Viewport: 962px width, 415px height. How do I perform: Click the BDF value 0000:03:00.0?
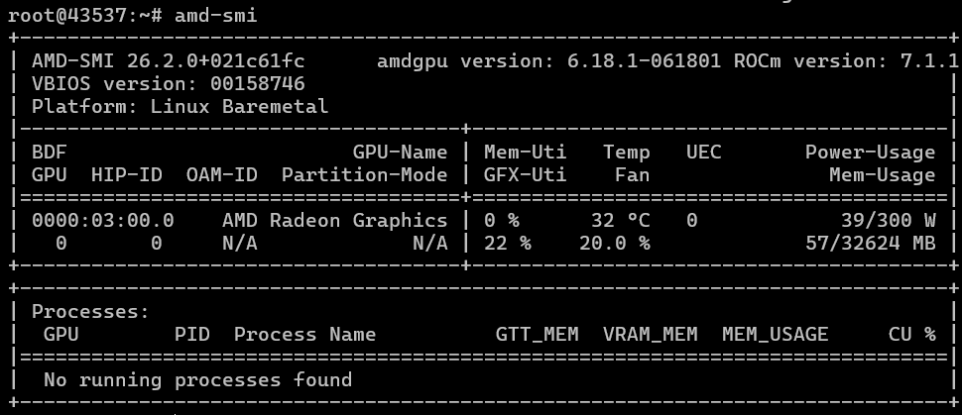tap(102, 221)
